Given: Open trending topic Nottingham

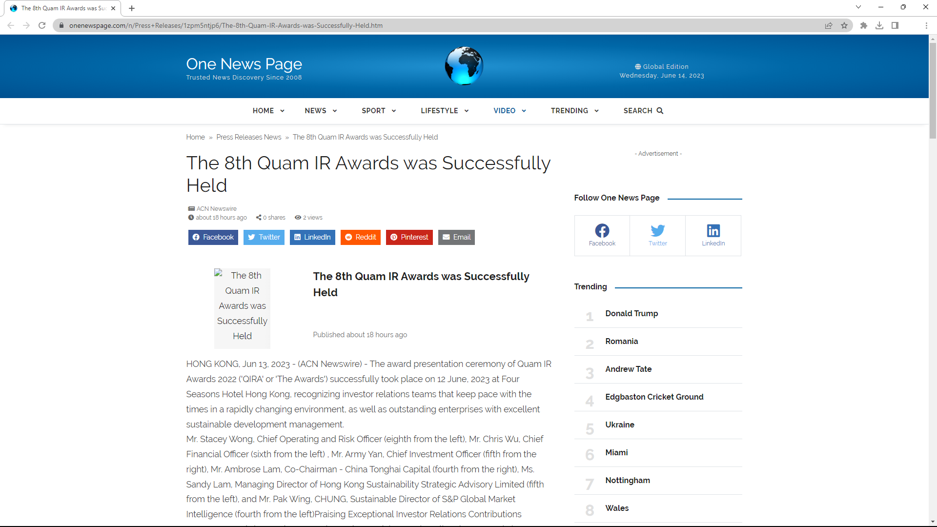Looking at the screenshot, I should coord(628,480).
